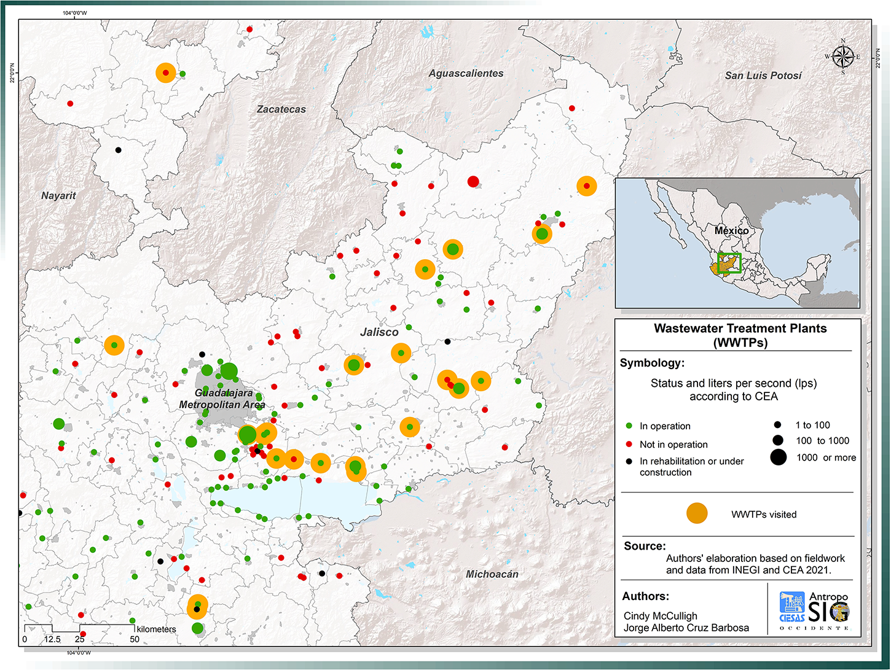The width and height of the screenshot is (891, 670).
Task: Click the Michoacán state label
Action: coord(492,574)
